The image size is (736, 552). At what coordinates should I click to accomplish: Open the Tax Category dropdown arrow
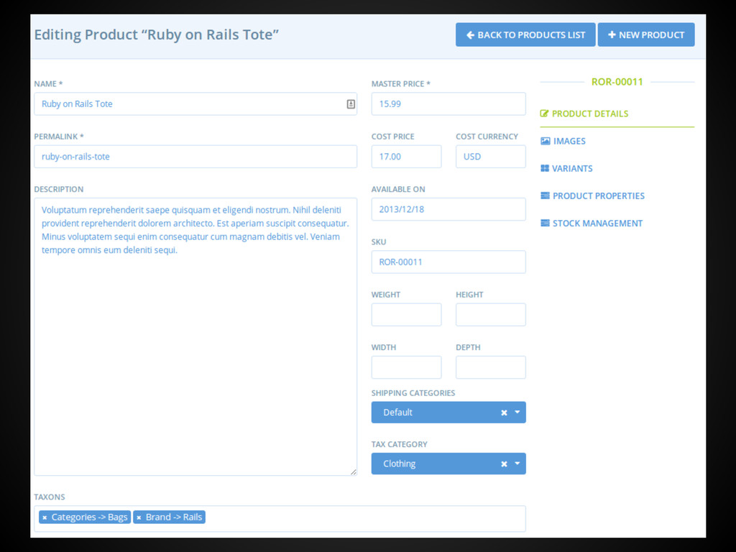[517, 464]
